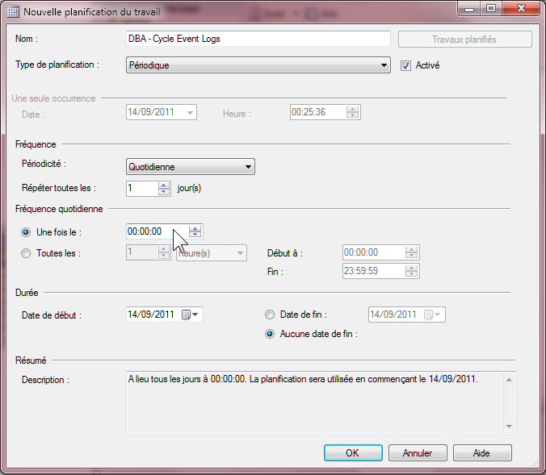Decrease the Une fois le time
546x475 pixels.
point(195,235)
